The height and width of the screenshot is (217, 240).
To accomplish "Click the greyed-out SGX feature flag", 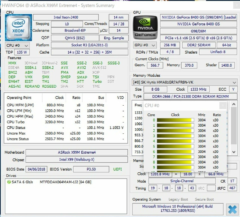I will click(80, 86).
